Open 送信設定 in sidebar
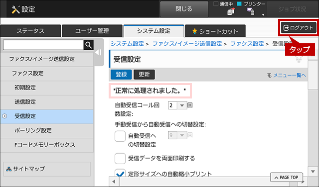The image size is (319, 187). pos(47,102)
